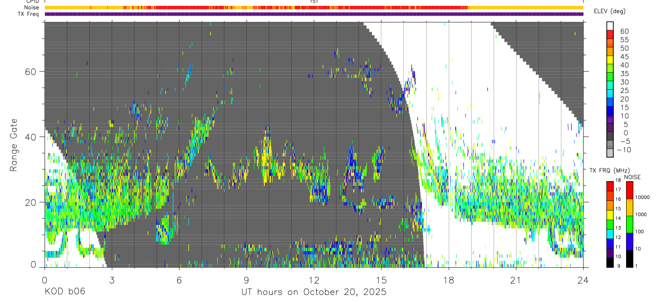
Task: Click the '35' value on the ELEV scale
Action: (624, 74)
